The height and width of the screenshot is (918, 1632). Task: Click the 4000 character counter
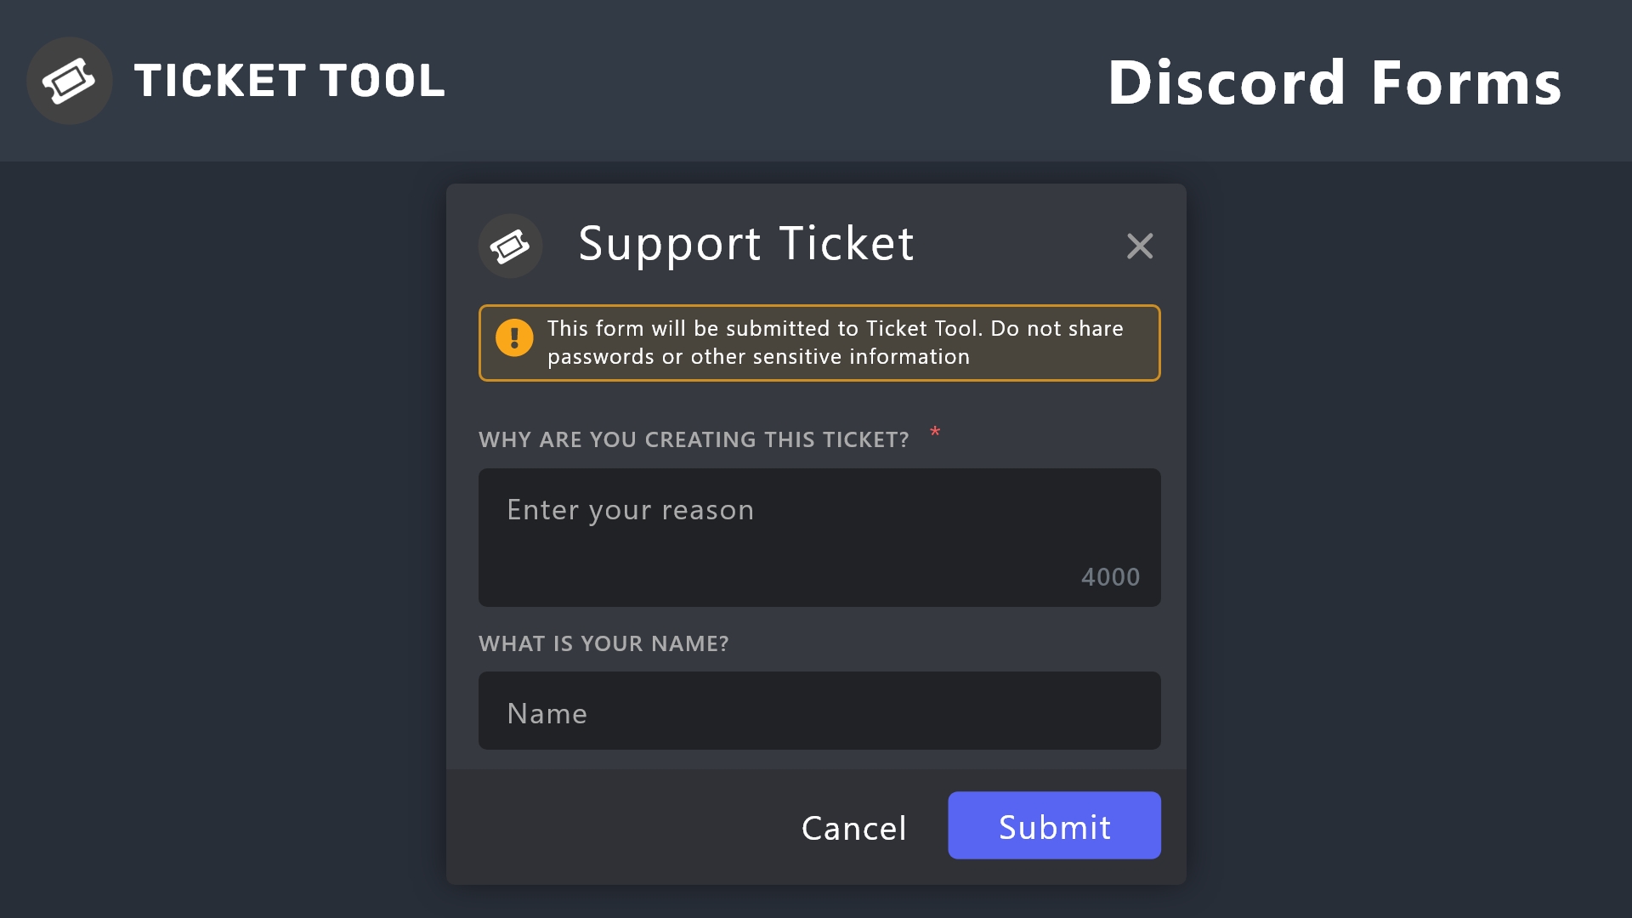pos(1110,577)
